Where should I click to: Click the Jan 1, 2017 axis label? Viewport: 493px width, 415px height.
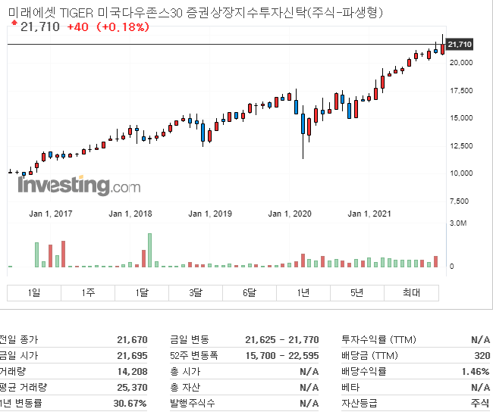click(x=51, y=214)
